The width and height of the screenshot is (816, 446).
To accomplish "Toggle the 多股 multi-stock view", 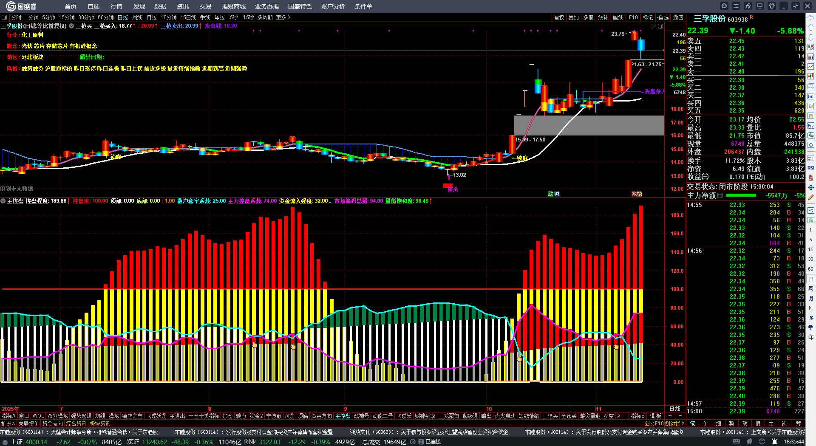I will (x=588, y=17).
